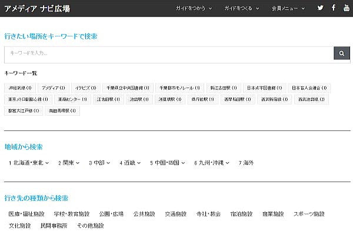Expand the 1 北海道・東北 region
This screenshot has width=353, height=235.
coord(29,163)
